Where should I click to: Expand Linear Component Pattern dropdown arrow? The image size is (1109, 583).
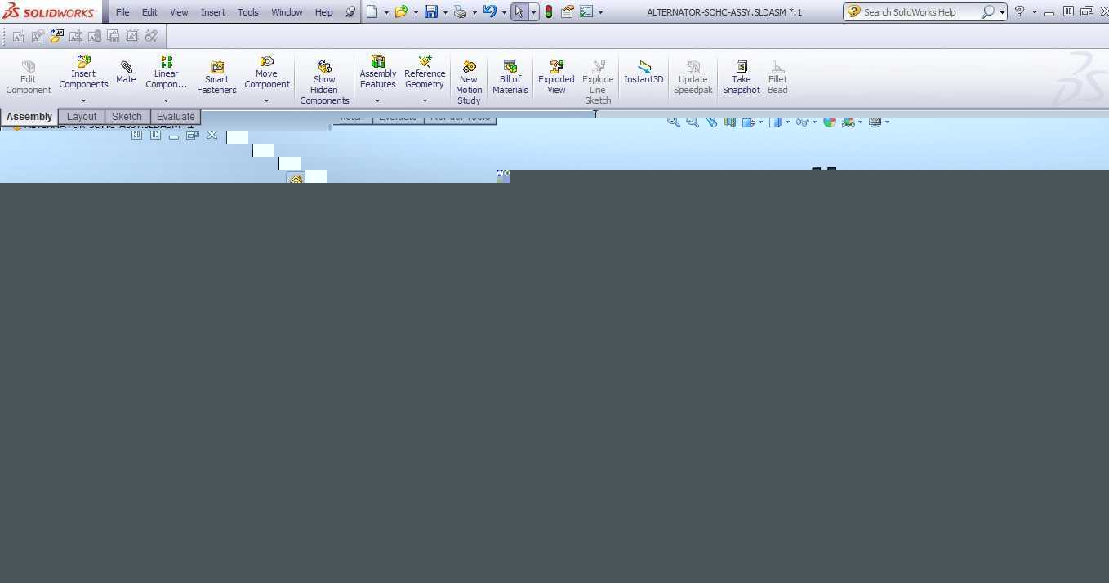[x=166, y=101]
